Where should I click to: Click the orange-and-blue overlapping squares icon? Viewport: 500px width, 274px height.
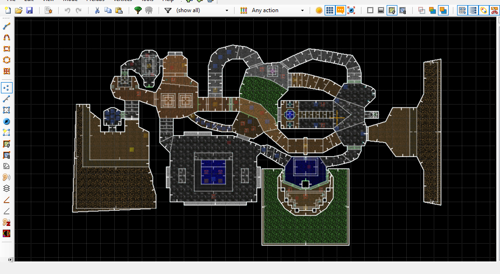tap(432, 10)
